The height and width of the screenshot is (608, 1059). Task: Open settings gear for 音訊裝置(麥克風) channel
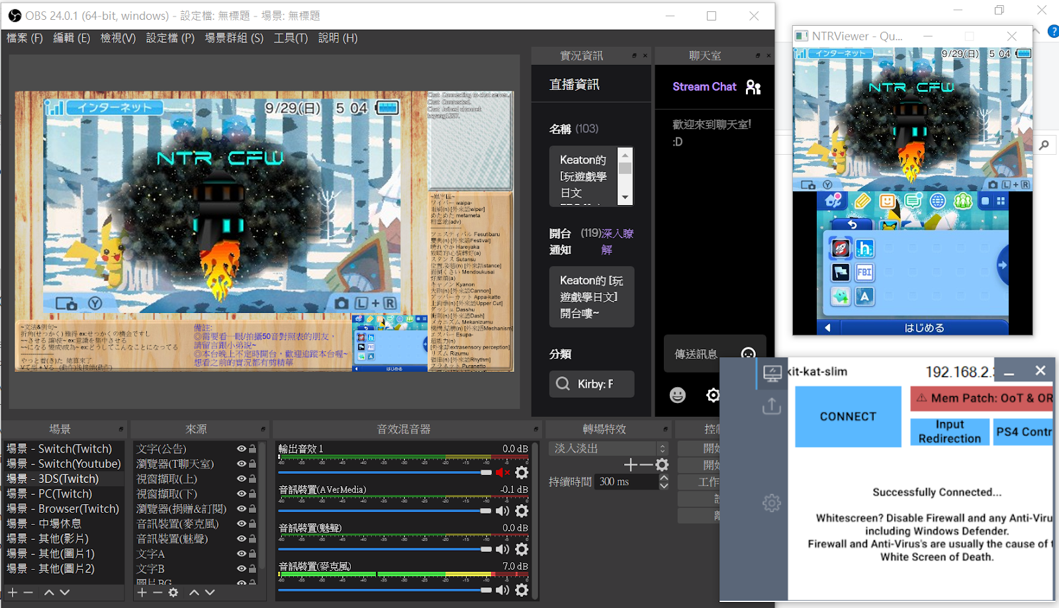pyautogui.click(x=522, y=589)
